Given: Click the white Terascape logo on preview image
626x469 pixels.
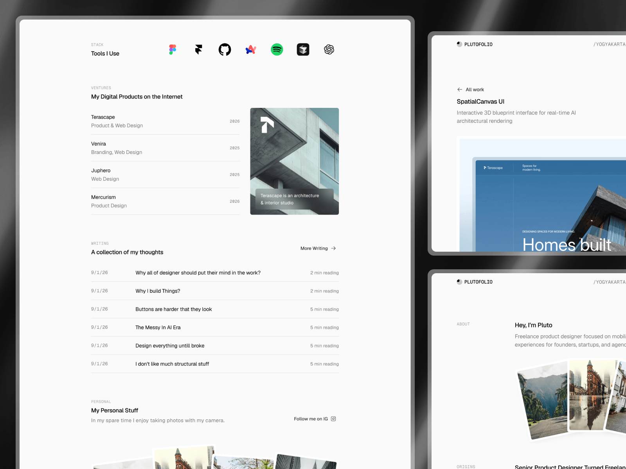Looking at the screenshot, I should click(267, 125).
